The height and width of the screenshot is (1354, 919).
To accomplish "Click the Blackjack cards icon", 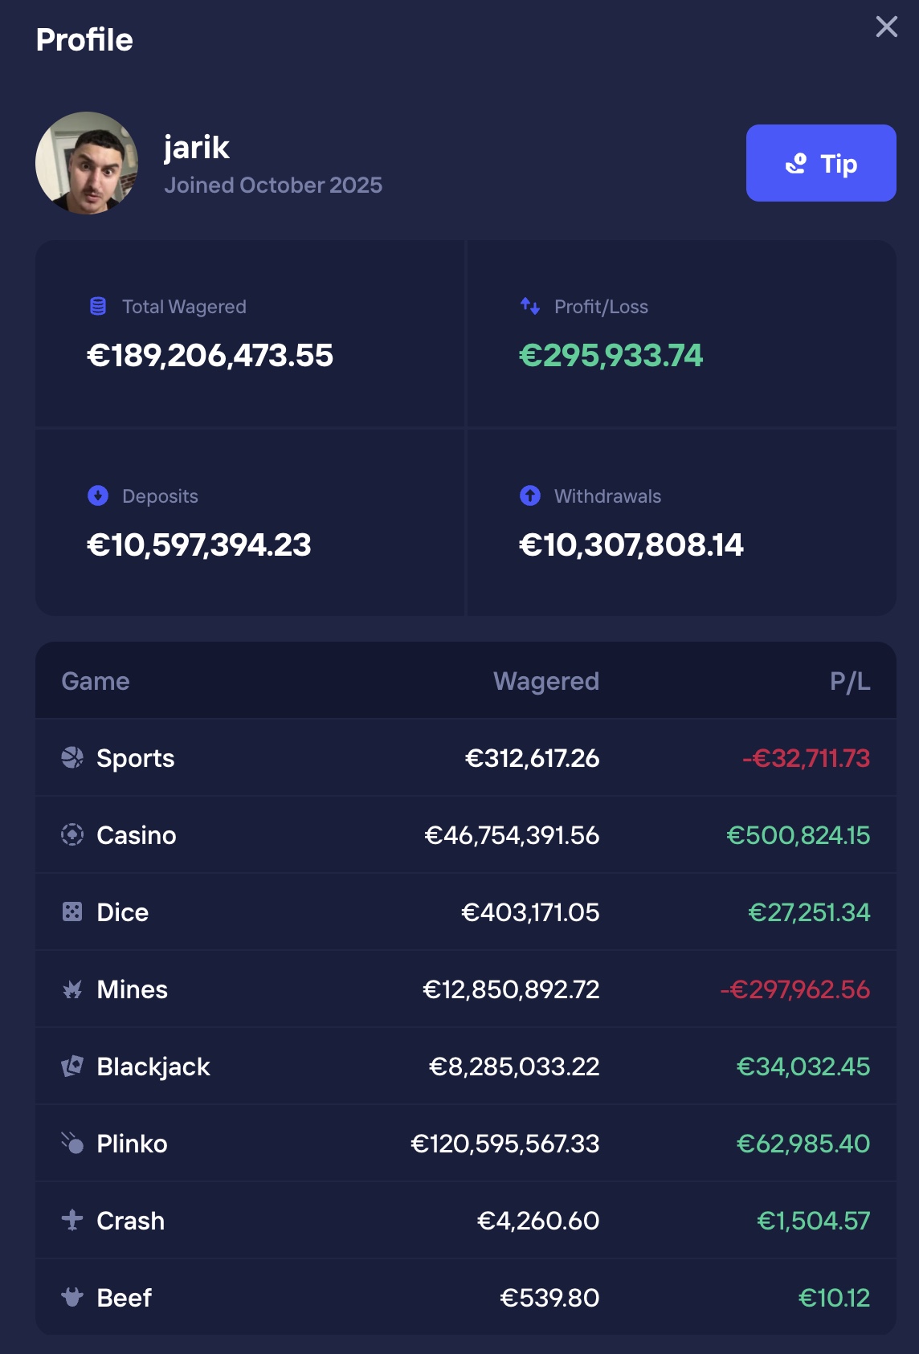I will (72, 1066).
